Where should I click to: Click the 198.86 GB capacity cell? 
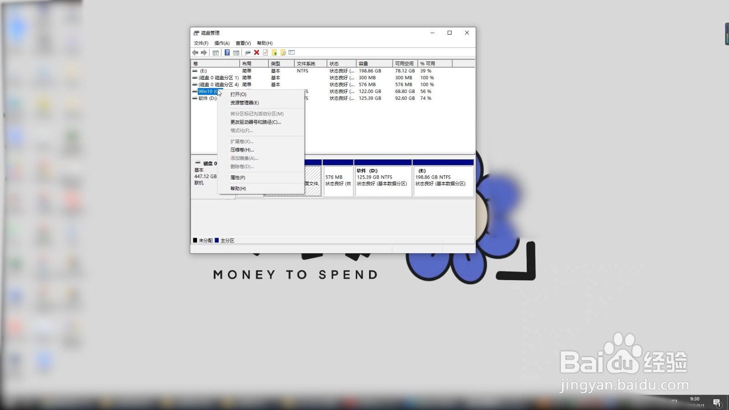(370, 71)
